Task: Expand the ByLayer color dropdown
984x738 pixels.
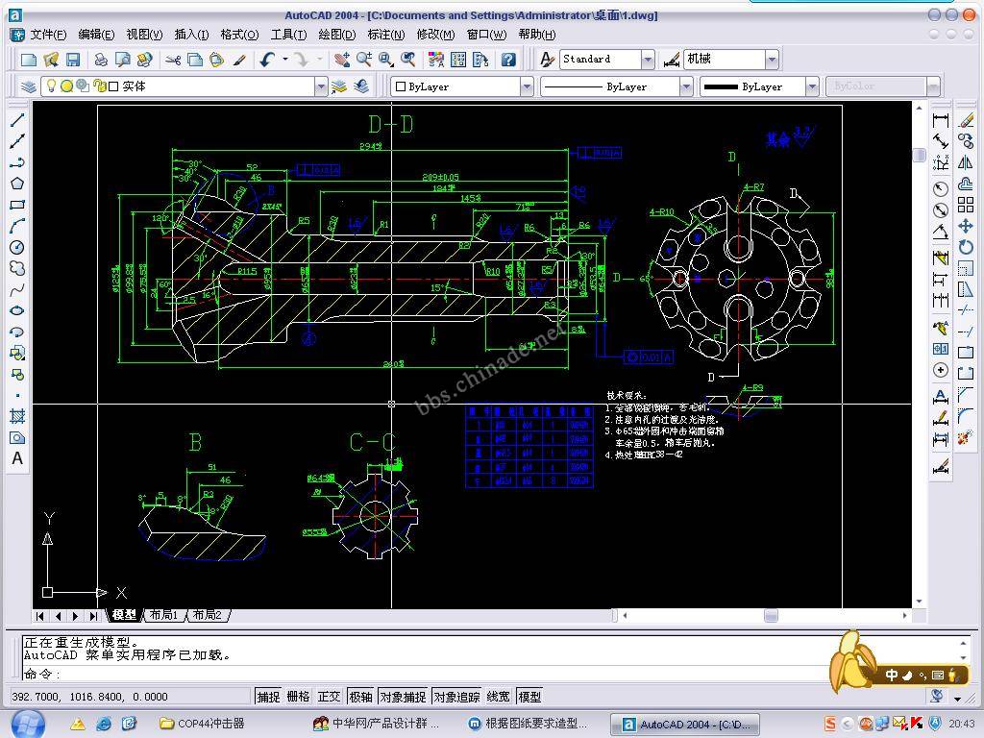Action: pos(527,86)
